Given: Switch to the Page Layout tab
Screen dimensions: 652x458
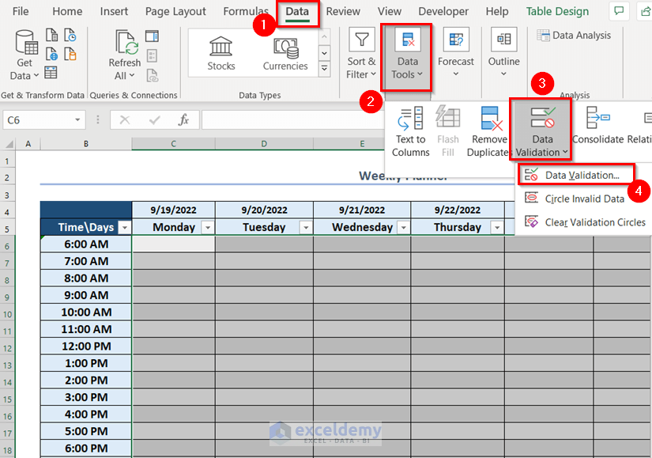Looking at the screenshot, I should click(x=175, y=11).
